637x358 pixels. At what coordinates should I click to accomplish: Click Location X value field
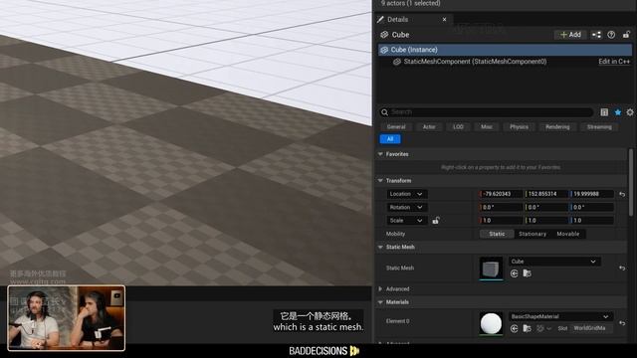point(502,194)
